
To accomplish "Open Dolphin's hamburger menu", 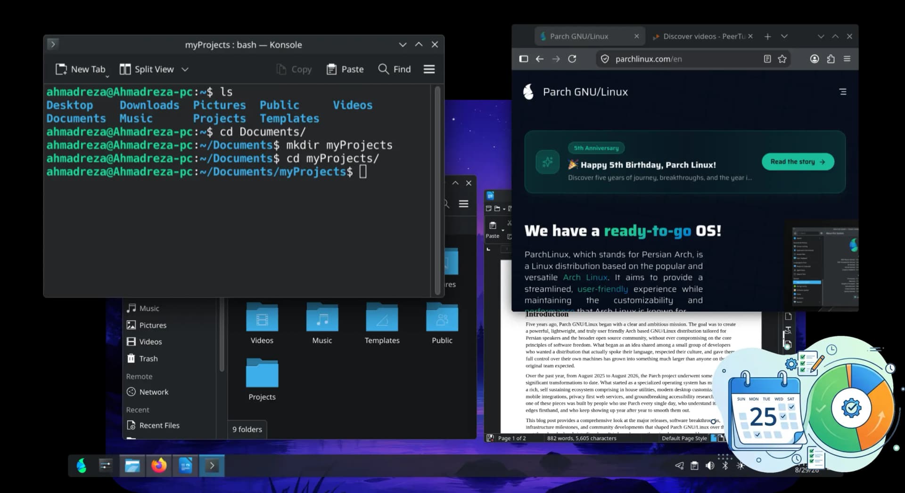I will click(x=464, y=203).
